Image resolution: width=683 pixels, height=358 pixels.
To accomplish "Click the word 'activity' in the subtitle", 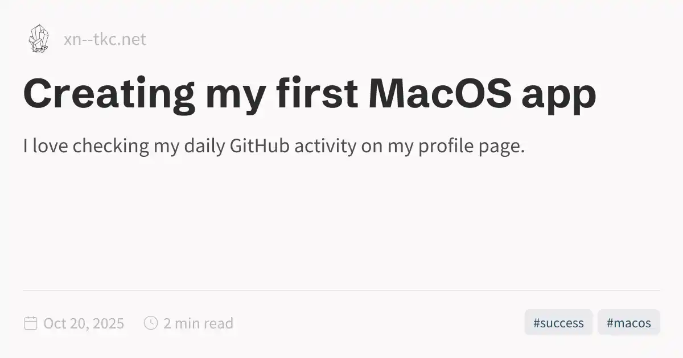I will (331, 147).
